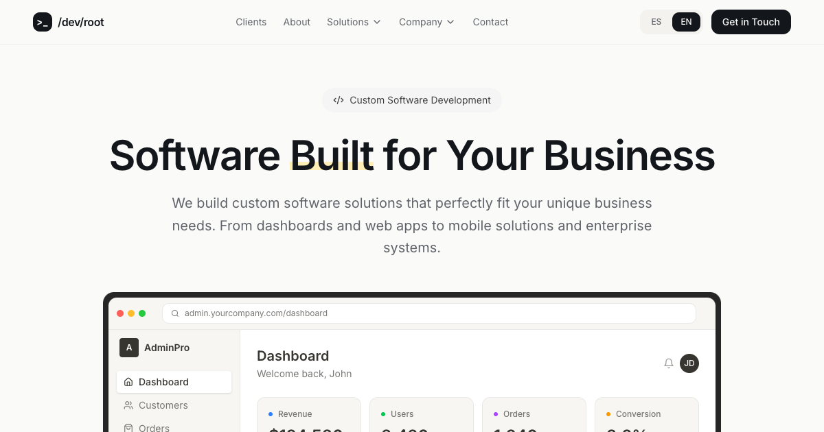
Task: Click the Custom Software Development badge
Action: point(412,100)
